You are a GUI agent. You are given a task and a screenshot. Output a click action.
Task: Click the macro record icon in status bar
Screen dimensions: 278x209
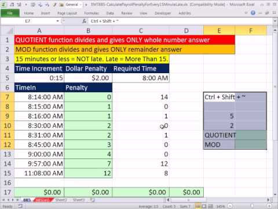tap(20, 206)
